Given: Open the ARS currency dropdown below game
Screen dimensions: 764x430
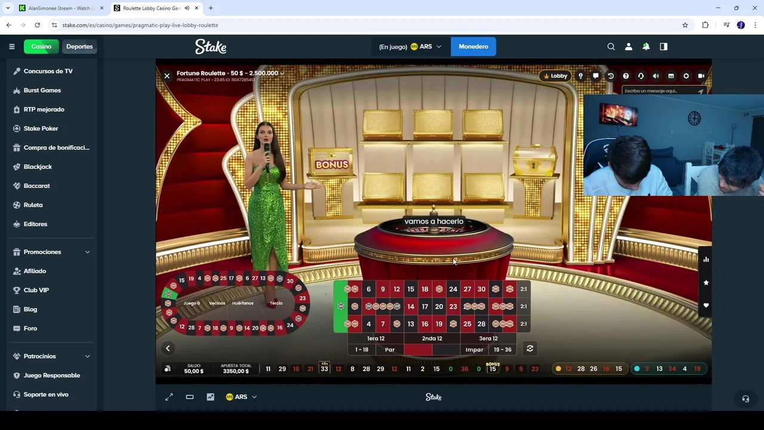Looking at the screenshot, I should tap(241, 397).
